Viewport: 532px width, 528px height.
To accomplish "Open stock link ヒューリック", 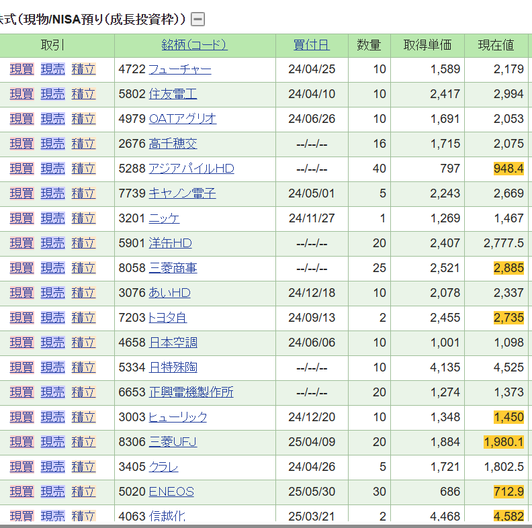I will [x=178, y=417].
